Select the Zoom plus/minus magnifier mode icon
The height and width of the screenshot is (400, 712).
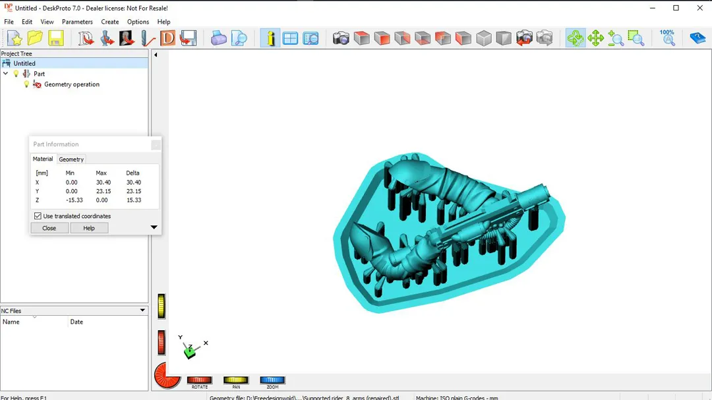(616, 38)
